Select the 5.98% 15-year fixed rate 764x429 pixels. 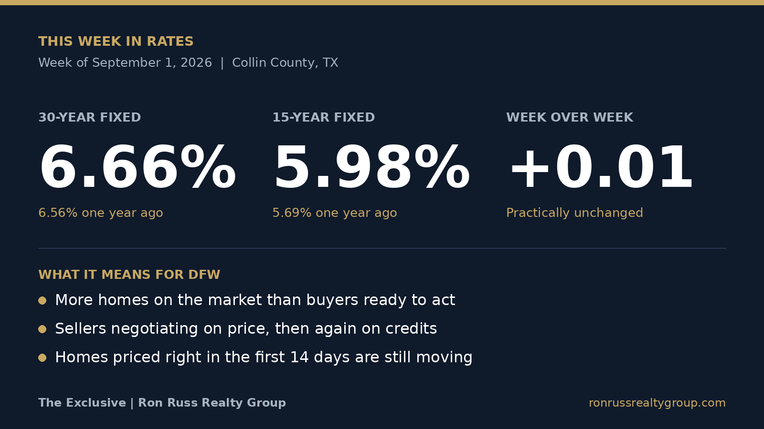coord(371,168)
